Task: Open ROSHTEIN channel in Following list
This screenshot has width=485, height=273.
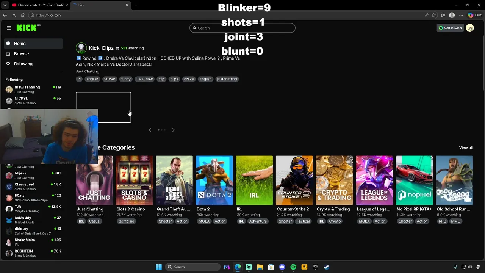Action: (x=33, y=253)
